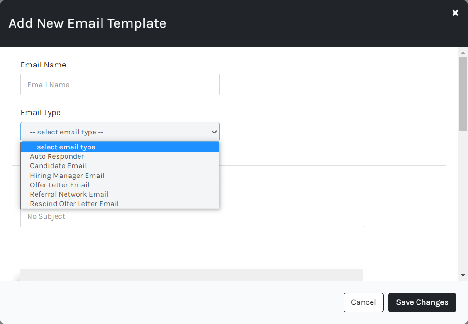Close the Add New Email Template dialog
Viewport: 468px width, 324px height.
click(x=455, y=13)
